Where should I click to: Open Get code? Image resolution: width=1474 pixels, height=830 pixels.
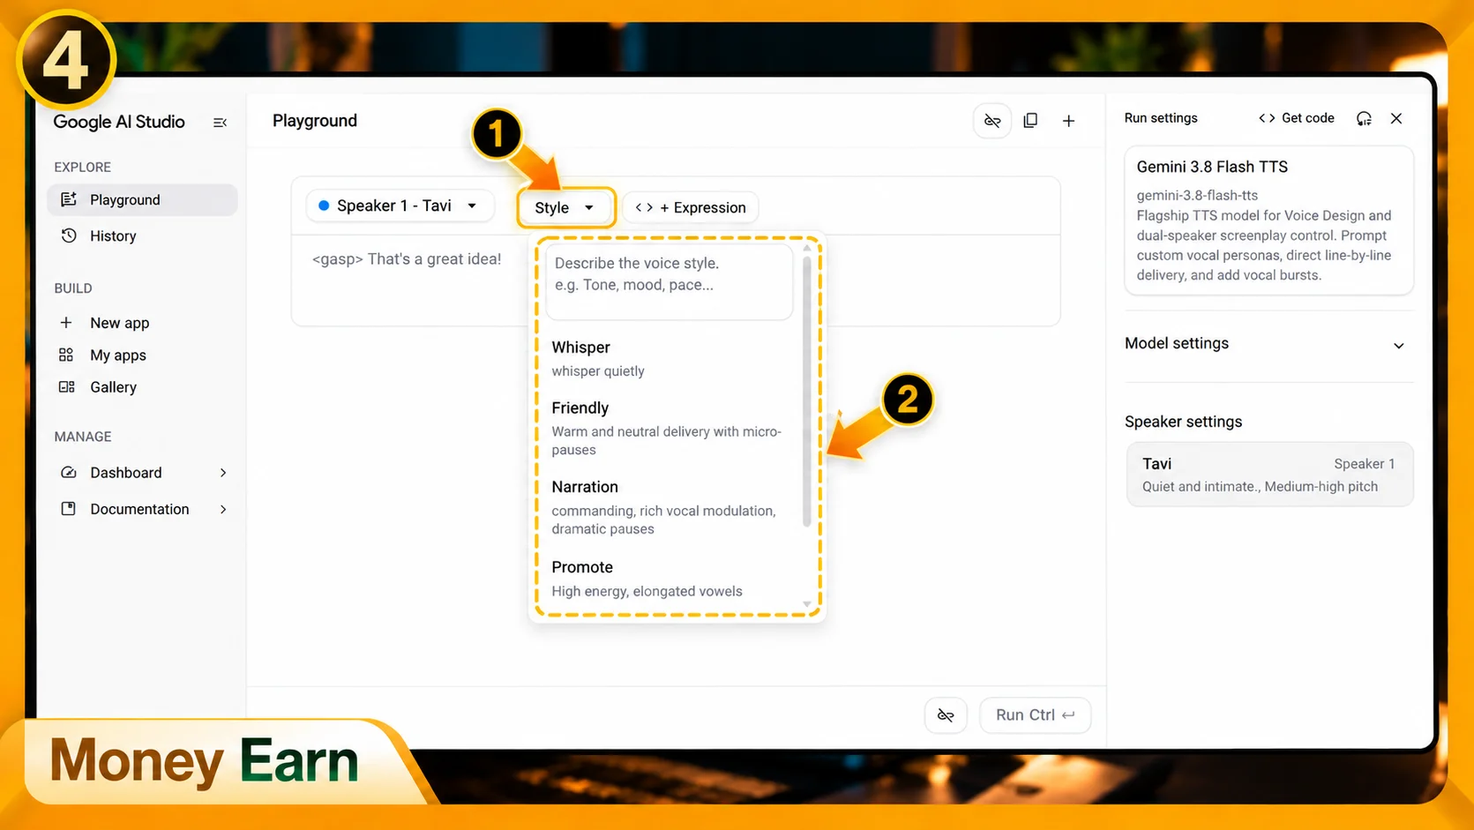coord(1297,118)
